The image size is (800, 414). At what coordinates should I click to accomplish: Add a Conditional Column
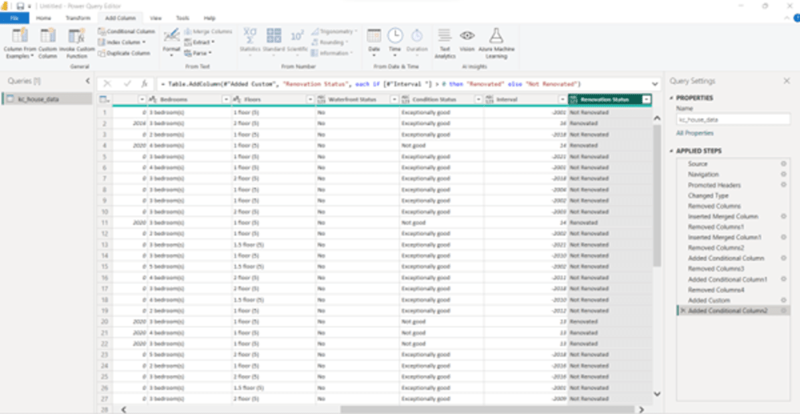pos(127,31)
